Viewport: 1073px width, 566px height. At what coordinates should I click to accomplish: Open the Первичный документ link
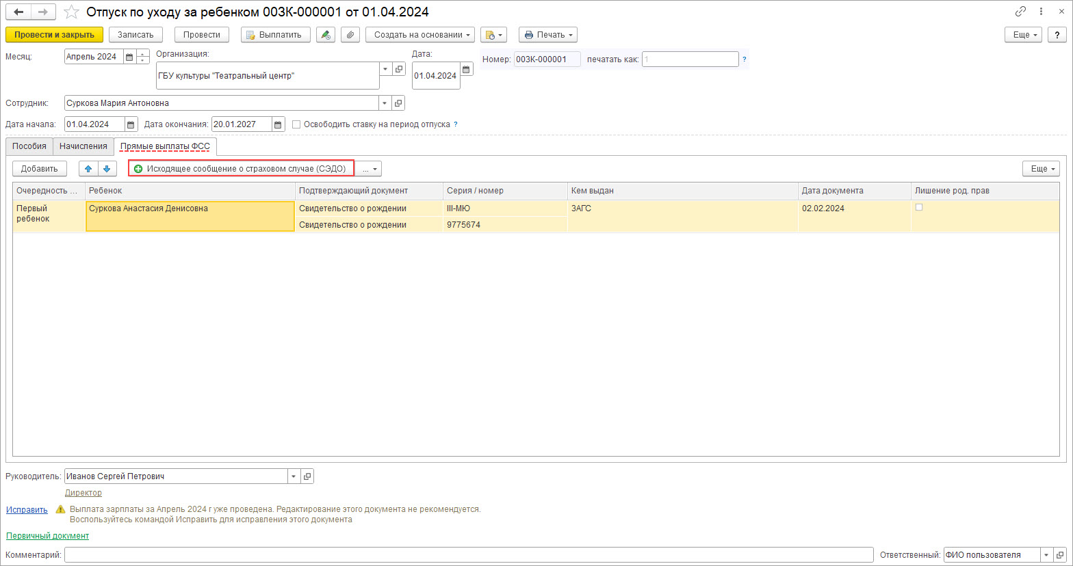[48, 536]
